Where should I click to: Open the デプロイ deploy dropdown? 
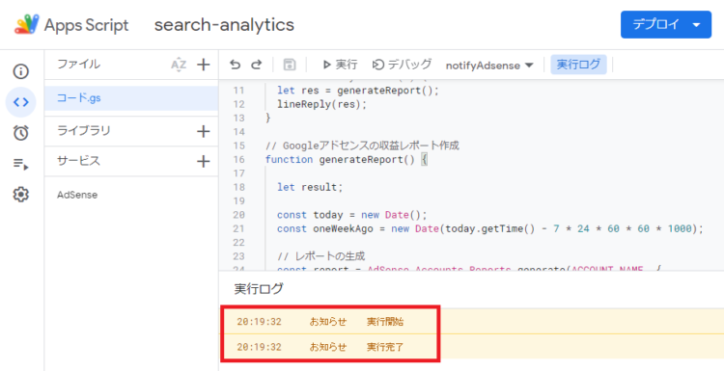[666, 24]
